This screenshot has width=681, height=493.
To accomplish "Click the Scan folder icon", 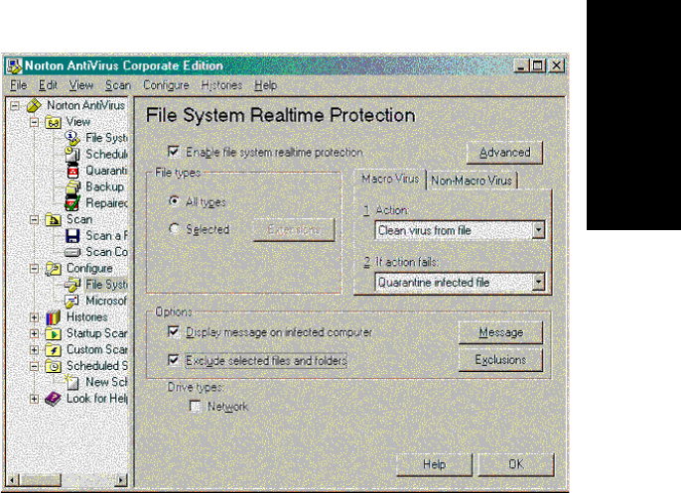I will coord(53,219).
